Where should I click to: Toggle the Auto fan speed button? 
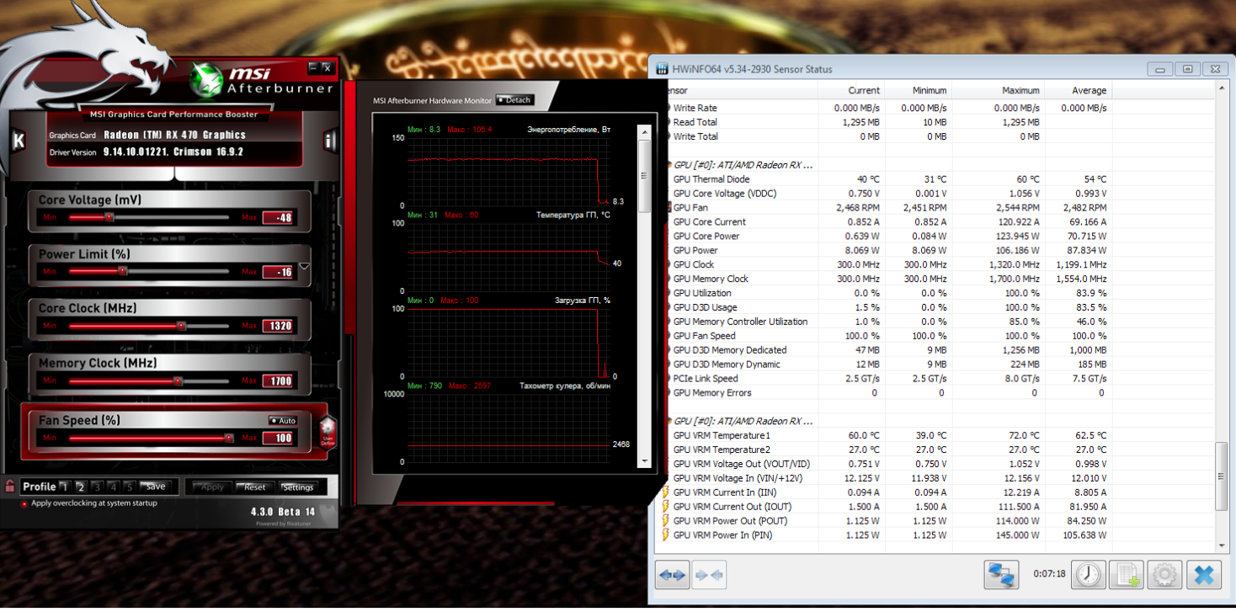(x=283, y=420)
